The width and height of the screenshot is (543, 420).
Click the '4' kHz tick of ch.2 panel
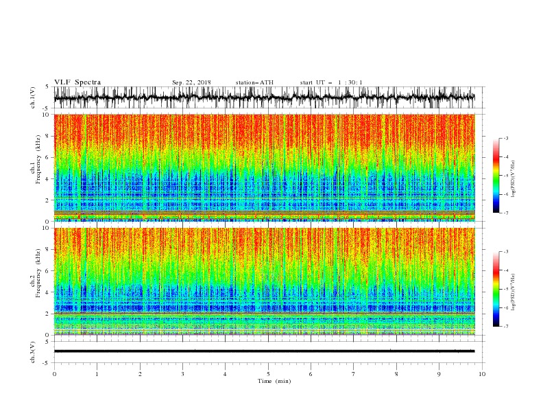tap(48, 292)
